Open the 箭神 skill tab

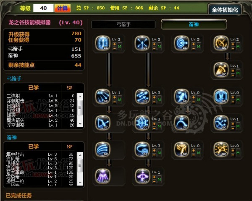click(x=194, y=24)
